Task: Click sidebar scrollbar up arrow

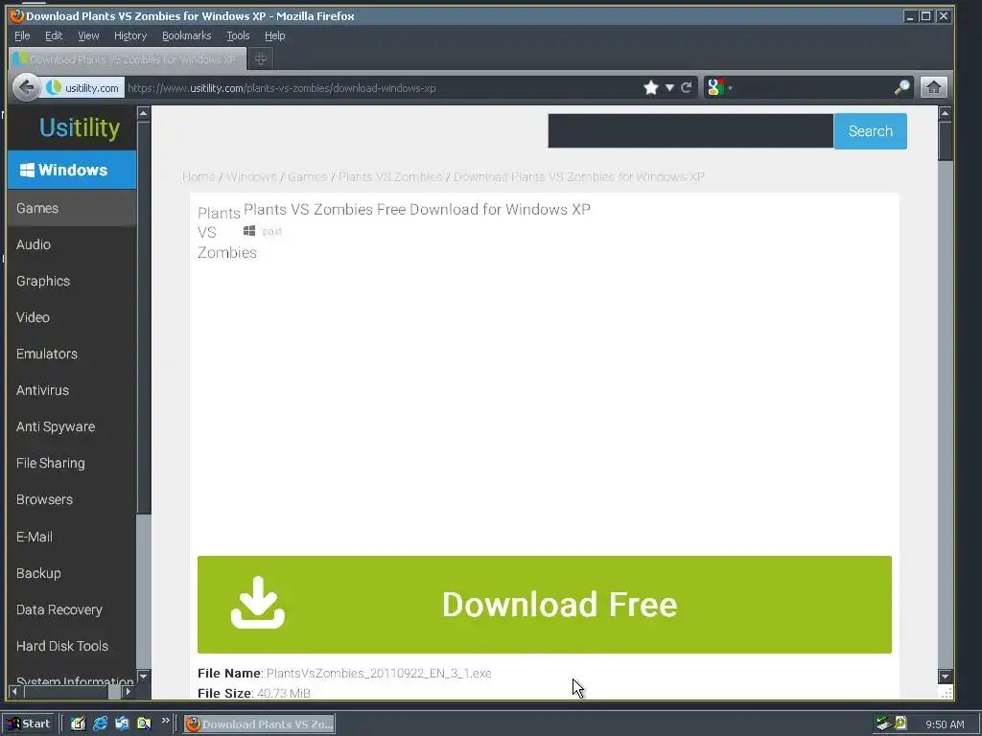Action: coord(144,113)
